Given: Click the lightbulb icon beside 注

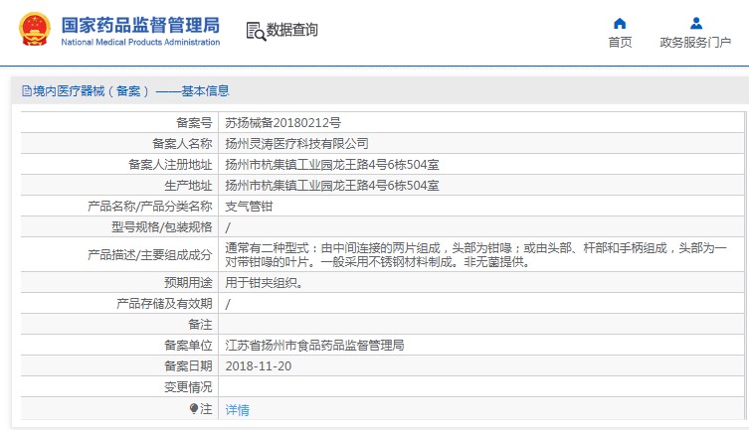Looking at the screenshot, I should 193,408.
